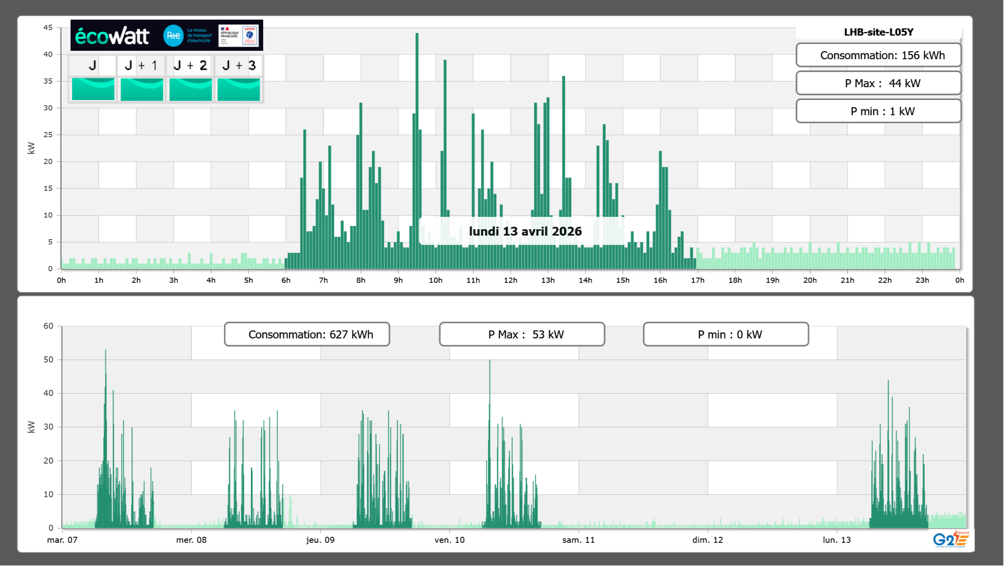Click the RTE round logo
The height and width of the screenshot is (566, 1004).
click(173, 36)
